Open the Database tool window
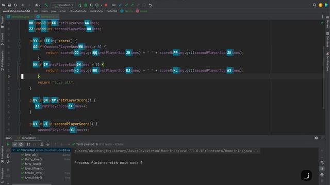 click(x=327, y=40)
